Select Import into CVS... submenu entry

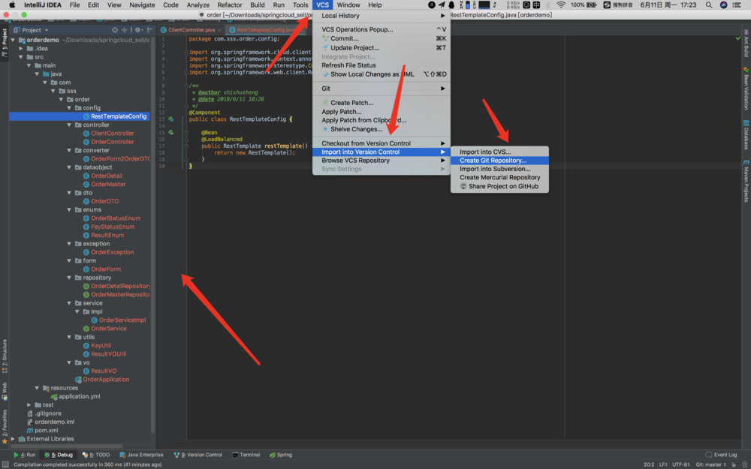(x=499, y=152)
